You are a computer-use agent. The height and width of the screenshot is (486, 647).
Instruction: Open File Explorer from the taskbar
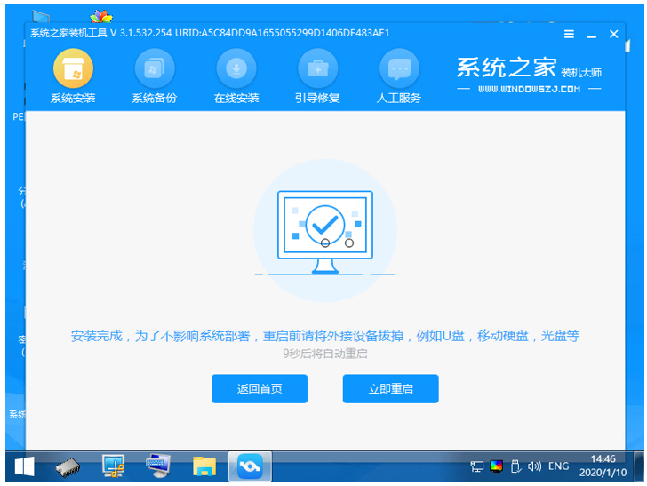(204, 466)
